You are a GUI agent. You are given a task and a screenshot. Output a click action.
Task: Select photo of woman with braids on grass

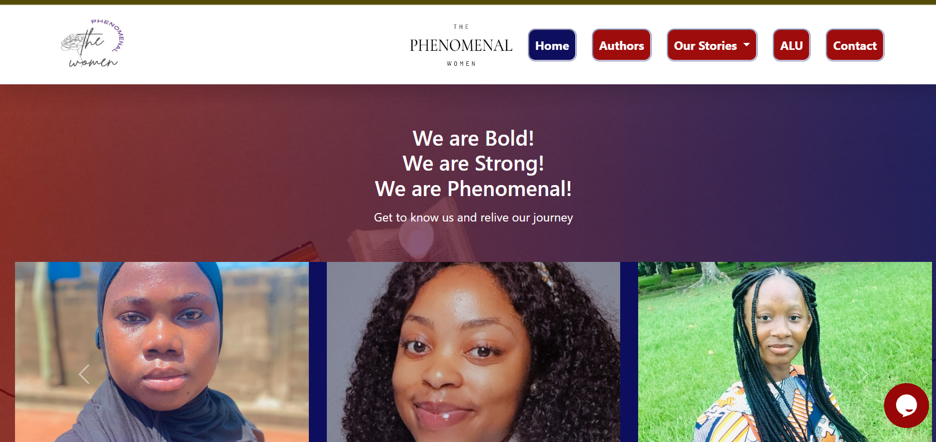[785, 352]
